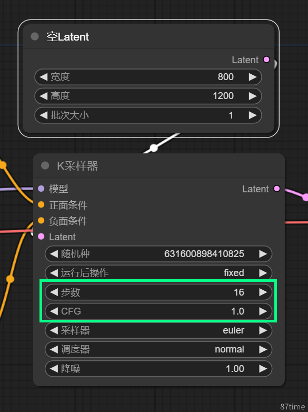Click the white link reroute dot below 空Latent
308x412 pixels.
154,148
